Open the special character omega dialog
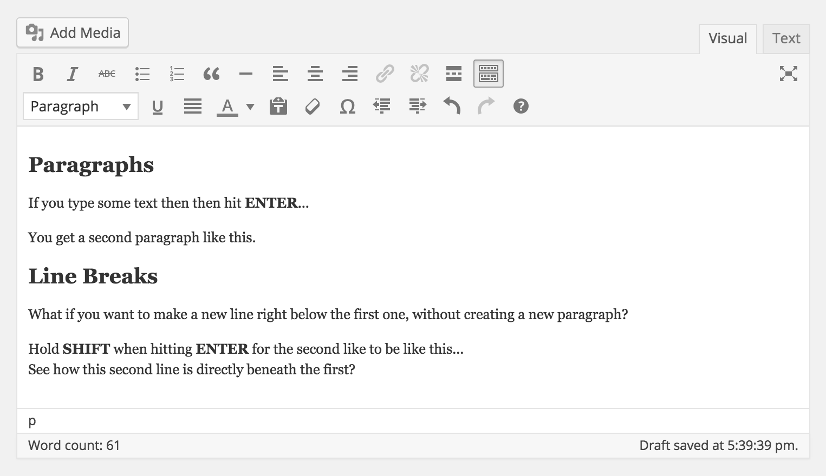Image resolution: width=826 pixels, height=476 pixels. coord(347,107)
